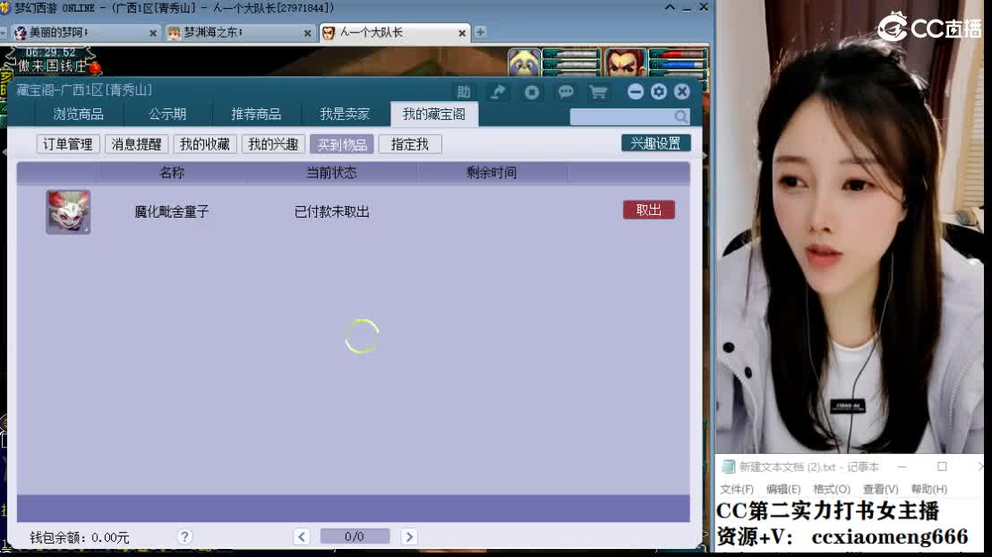The width and height of the screenshot is (992, 557).
Task: Click the pen/edit icon beside the help button
Action: [499, 91]
